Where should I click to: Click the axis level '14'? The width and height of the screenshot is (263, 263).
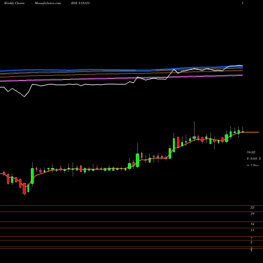click(x=252, y=224)
